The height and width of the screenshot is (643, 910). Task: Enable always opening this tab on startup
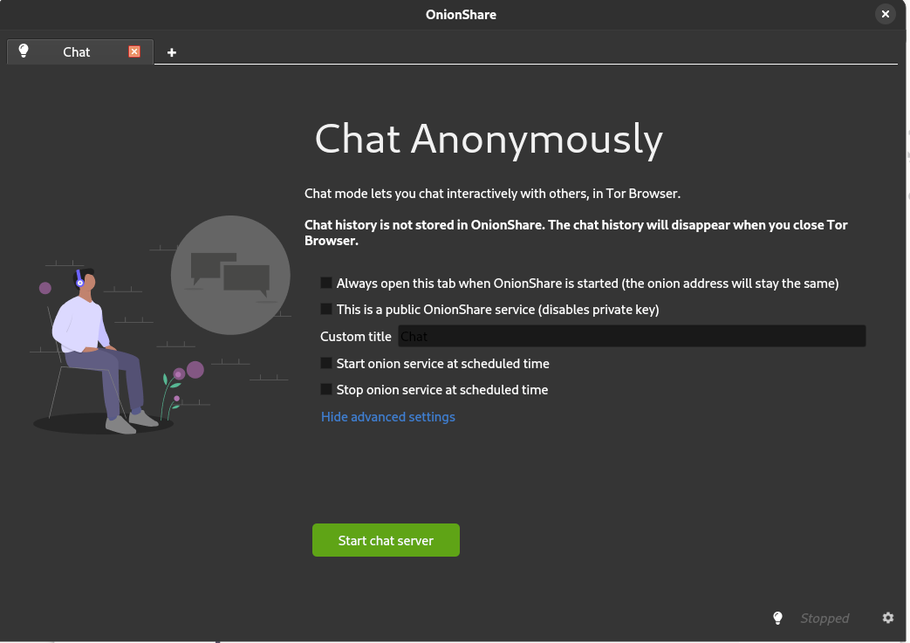click(x=326, y=283)
